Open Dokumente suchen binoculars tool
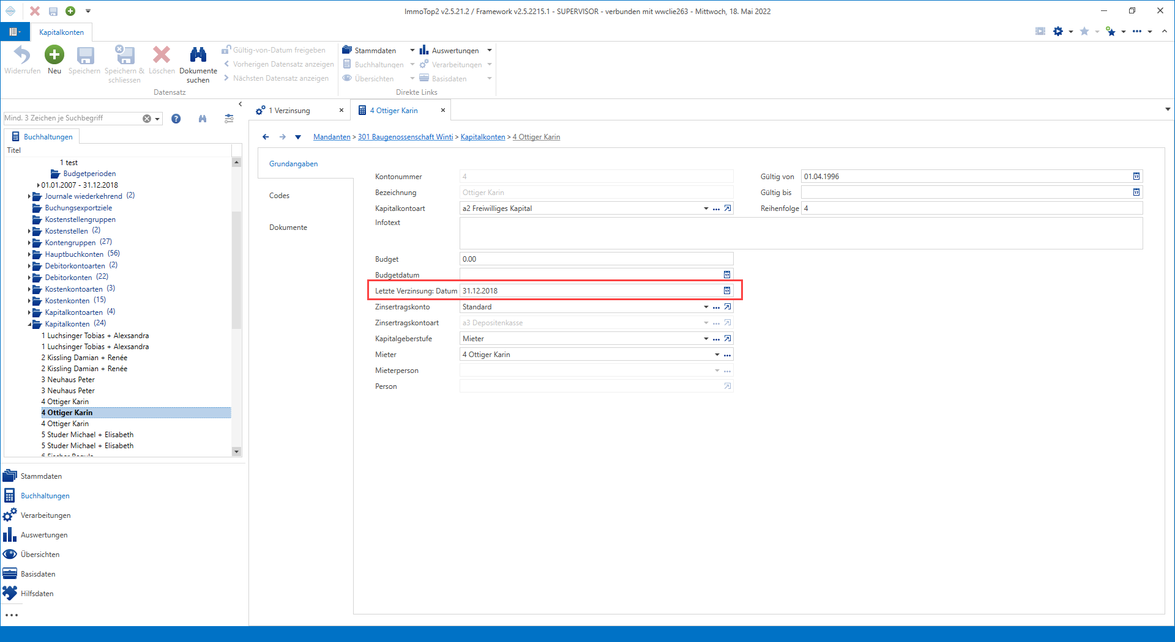 (198, 64)
